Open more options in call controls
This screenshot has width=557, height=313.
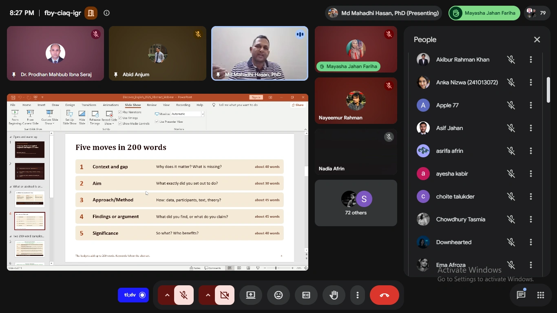coord(358,295)
